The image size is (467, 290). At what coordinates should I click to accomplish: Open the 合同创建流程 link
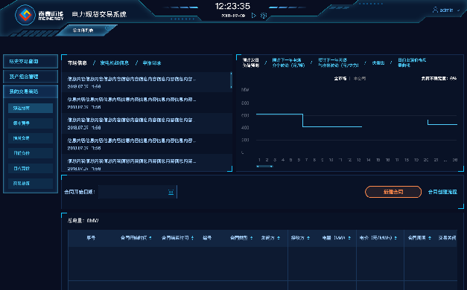[x=442, y=192]
